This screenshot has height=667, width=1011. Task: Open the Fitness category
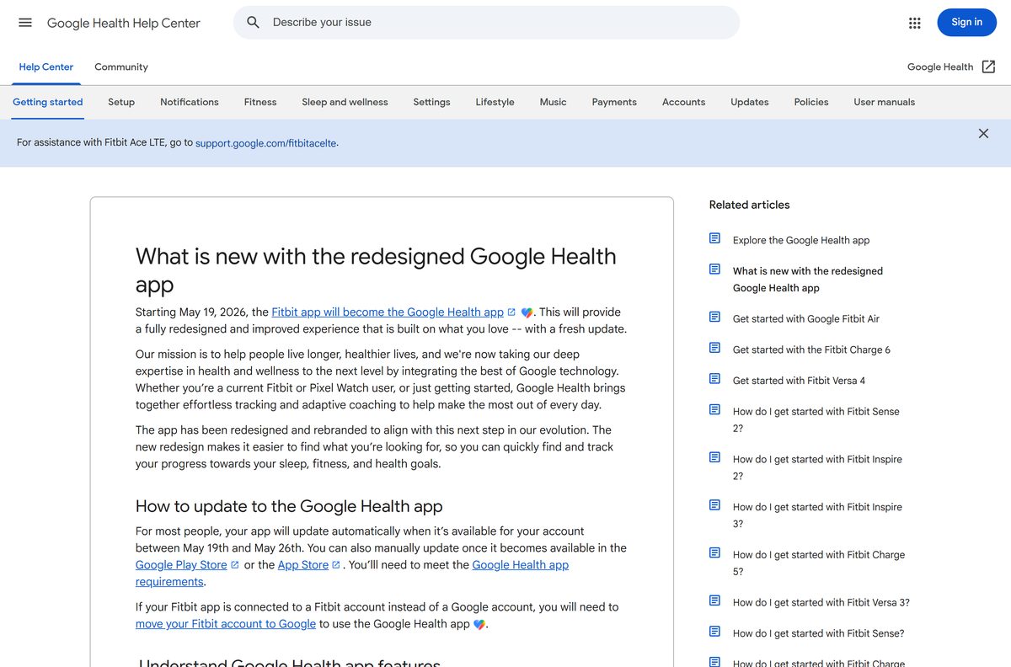[260, 102]
